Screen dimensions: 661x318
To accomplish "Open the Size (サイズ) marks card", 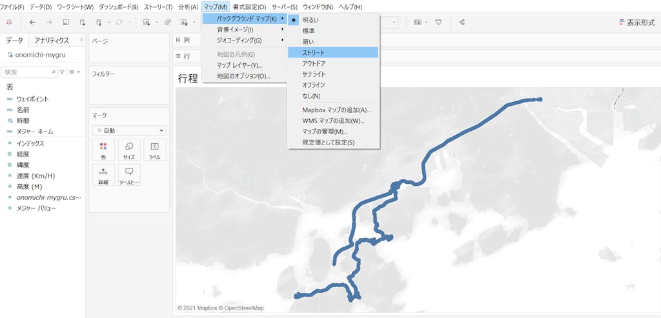I will [x=129, y=150].
